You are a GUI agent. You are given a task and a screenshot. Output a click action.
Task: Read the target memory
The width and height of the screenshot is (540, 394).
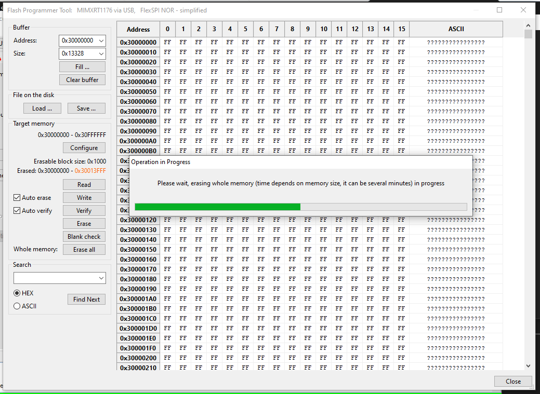84,184
